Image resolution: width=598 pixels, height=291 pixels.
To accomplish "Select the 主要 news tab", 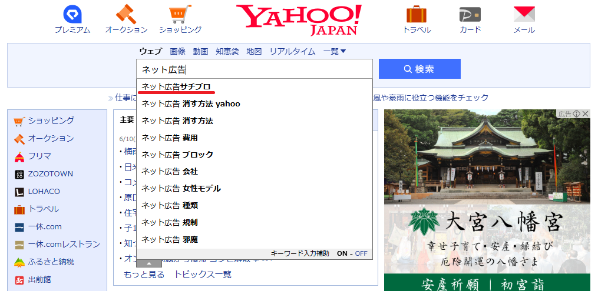I will 127,120.
